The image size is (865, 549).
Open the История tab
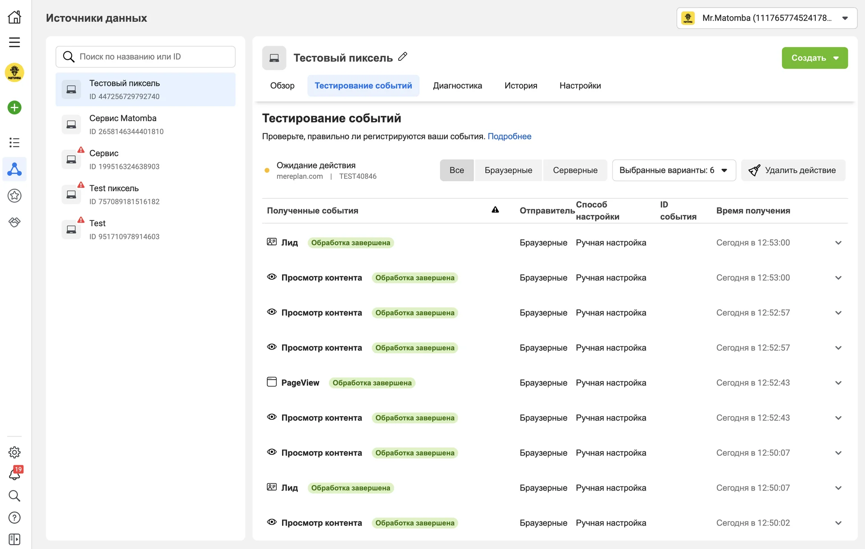click(521, 86)
